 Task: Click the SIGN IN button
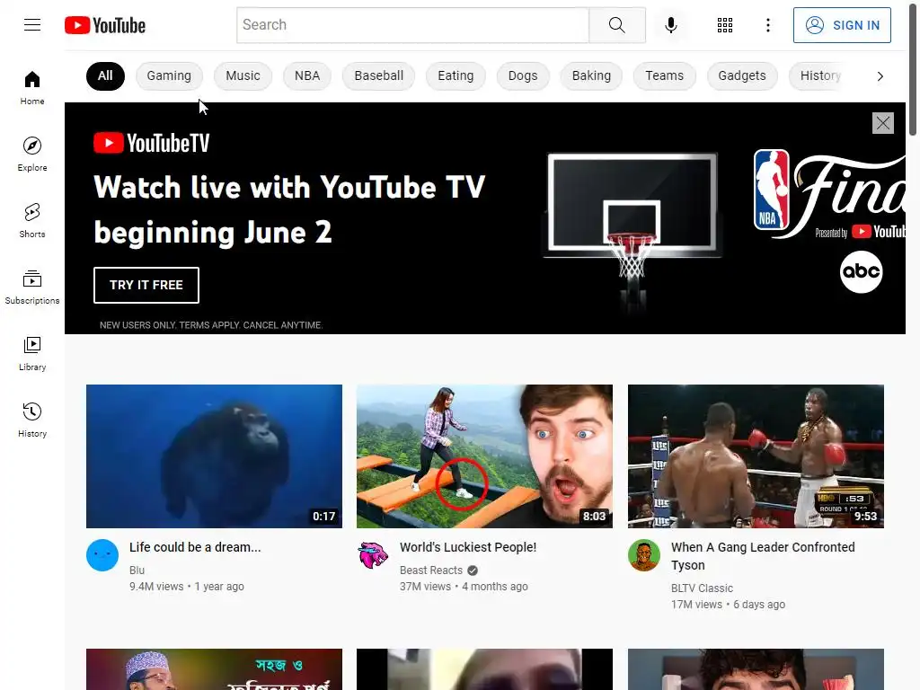click(x=842, y=24)
